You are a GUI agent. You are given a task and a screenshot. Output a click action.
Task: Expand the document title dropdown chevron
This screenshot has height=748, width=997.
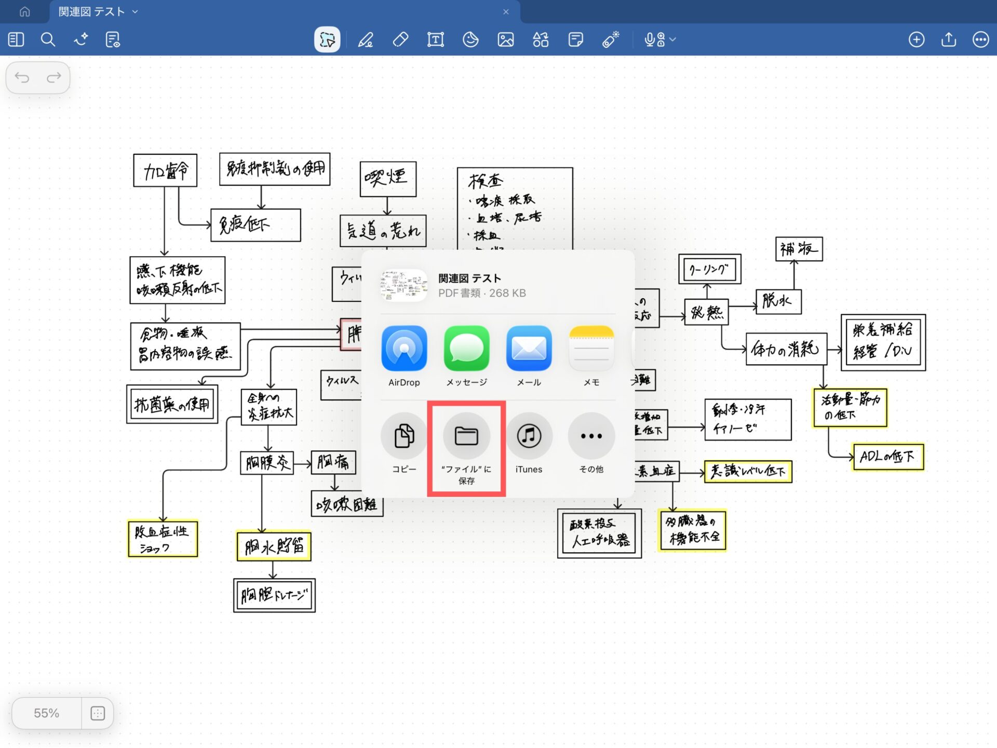click(136, 11)
